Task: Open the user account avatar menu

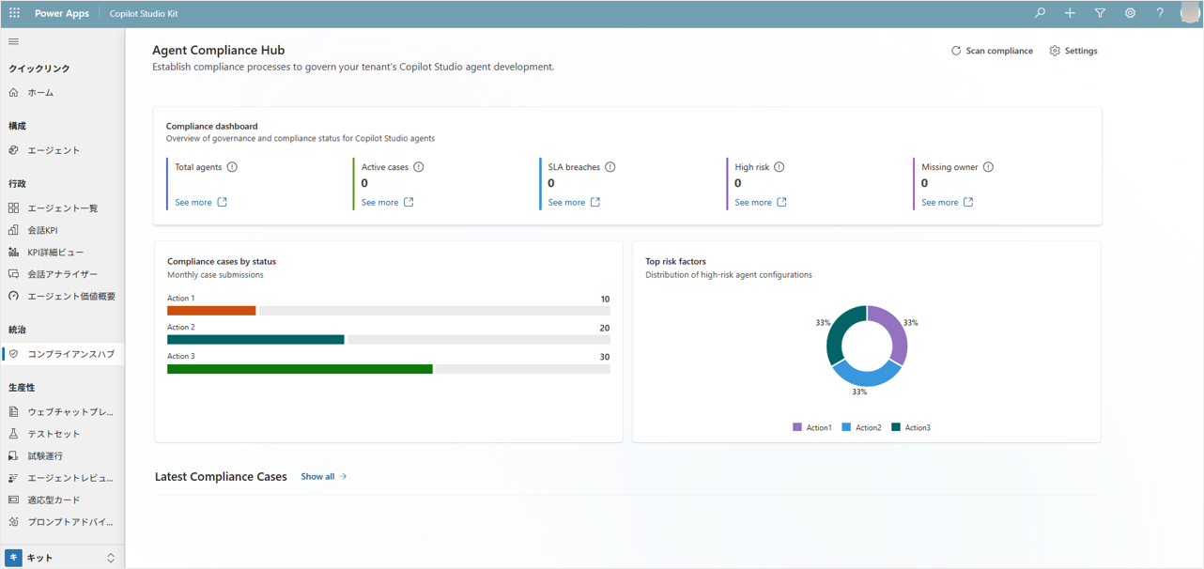Action: pos(1189,14)
